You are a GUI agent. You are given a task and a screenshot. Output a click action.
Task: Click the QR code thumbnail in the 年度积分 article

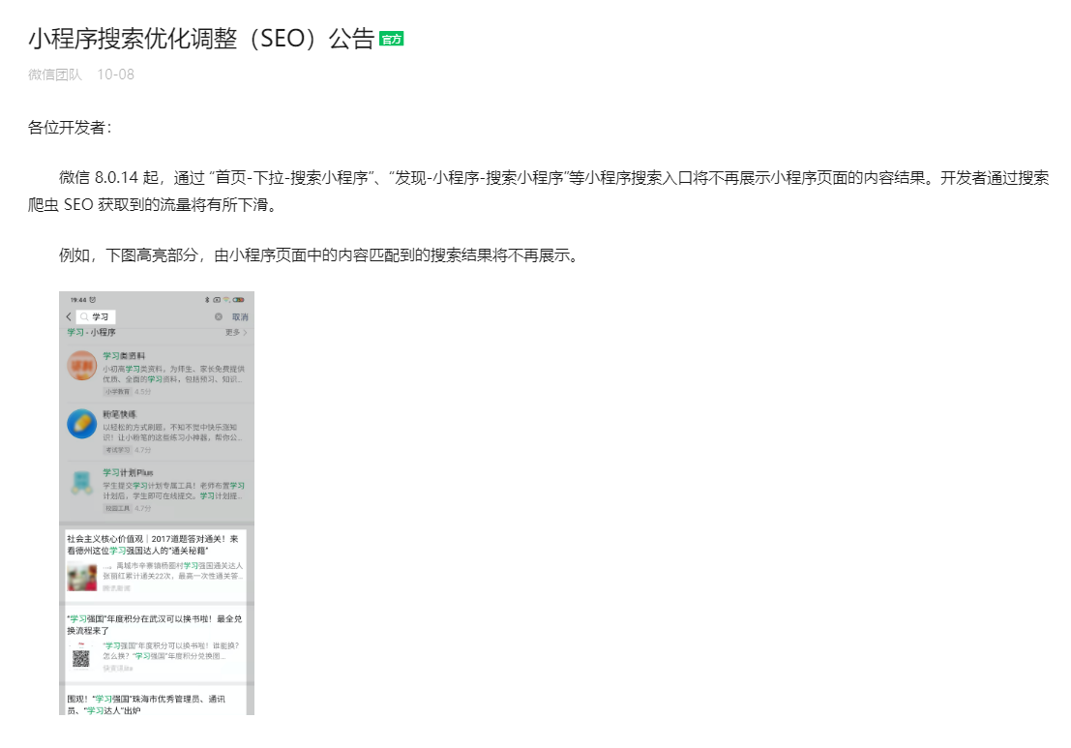(81, 659)
